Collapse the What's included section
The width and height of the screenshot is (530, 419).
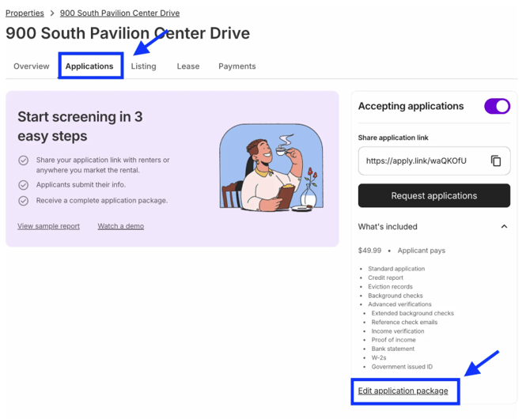(504, 227)
